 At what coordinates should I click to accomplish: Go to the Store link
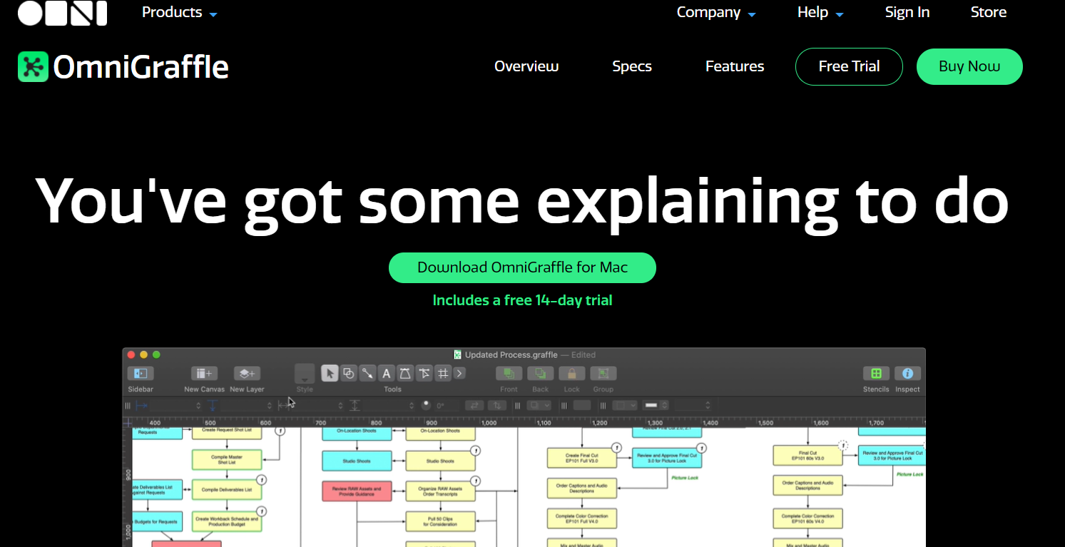pyautogui.click(x=989, y=12)
